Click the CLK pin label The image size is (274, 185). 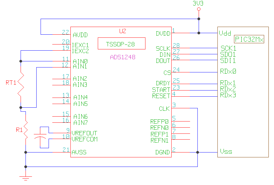[164, 109]
